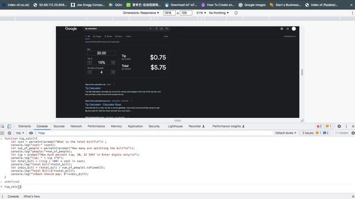Image resolution: width=355 pixels, height=199 pixels.
Task: Open DevTools customize three-dot menu
Action: (346, 127)
